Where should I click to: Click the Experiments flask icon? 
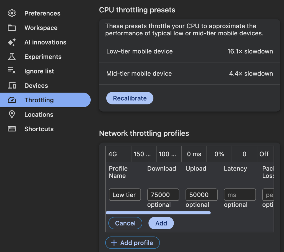12,57
